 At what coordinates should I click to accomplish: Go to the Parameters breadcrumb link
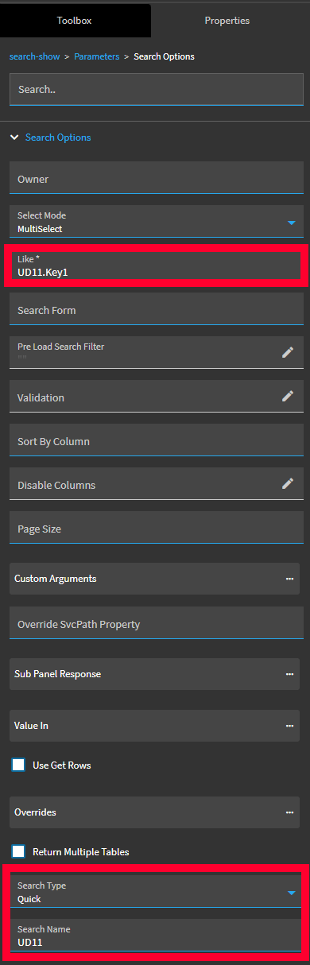point(97,56)
